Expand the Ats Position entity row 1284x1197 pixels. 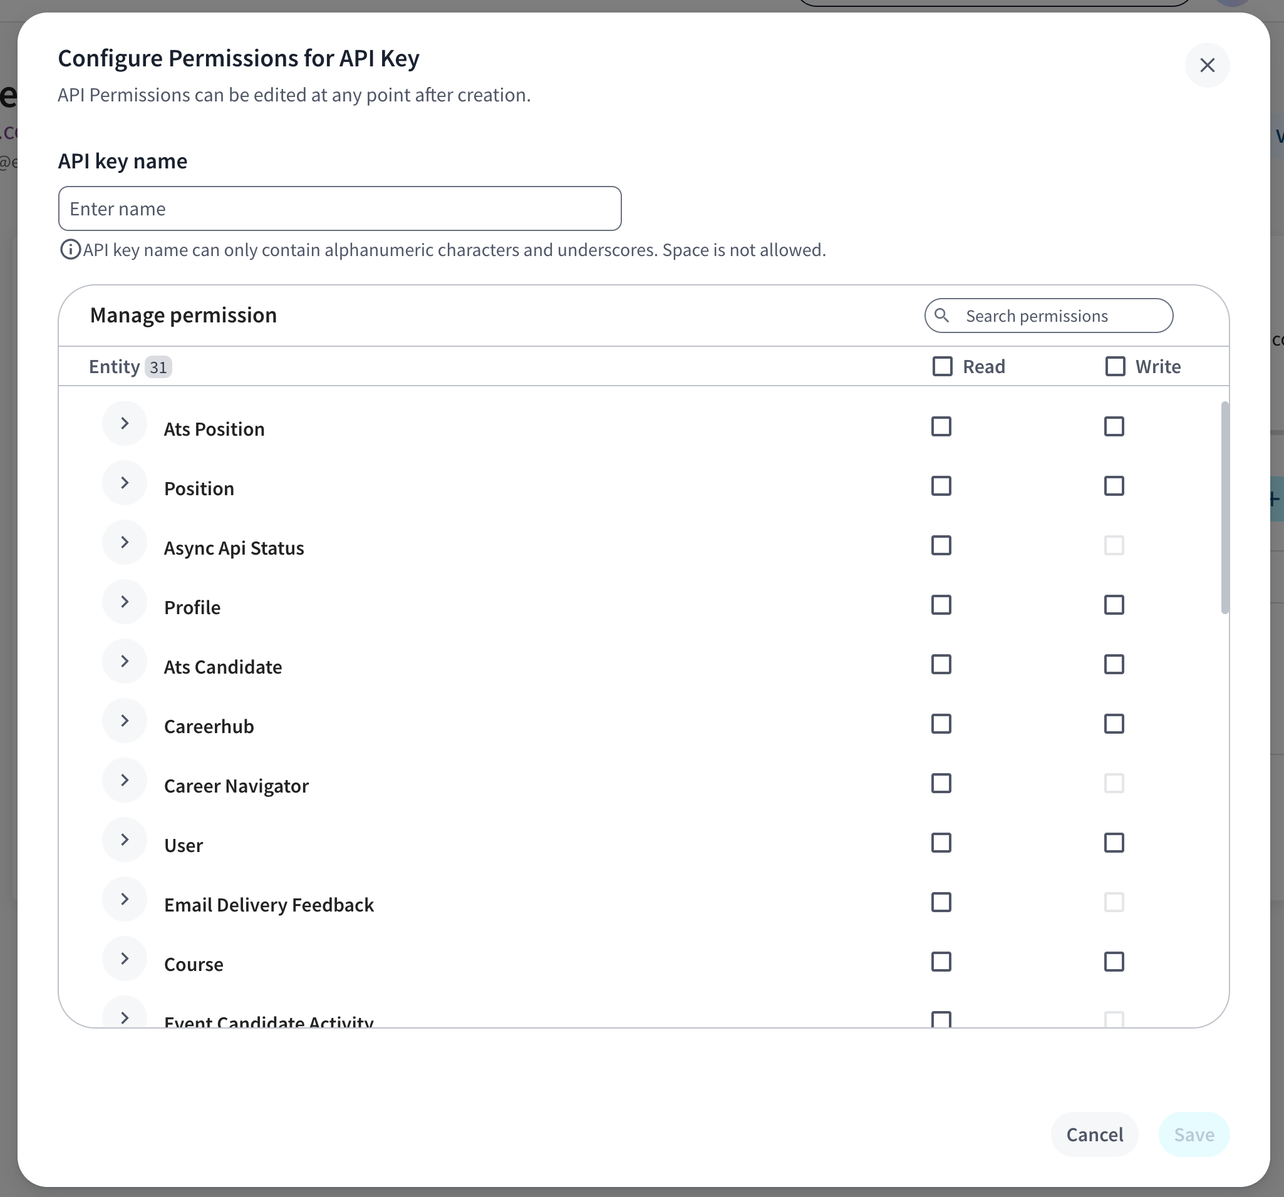point(125,424)
